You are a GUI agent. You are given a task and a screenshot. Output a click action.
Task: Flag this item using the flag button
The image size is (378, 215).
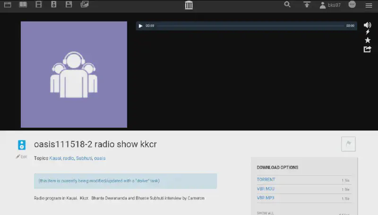(348, 144)
